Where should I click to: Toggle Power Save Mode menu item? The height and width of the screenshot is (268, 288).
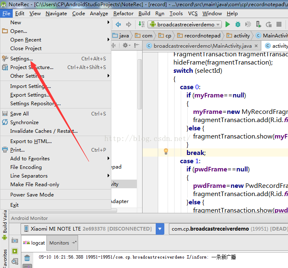click(x=32, y=194)
